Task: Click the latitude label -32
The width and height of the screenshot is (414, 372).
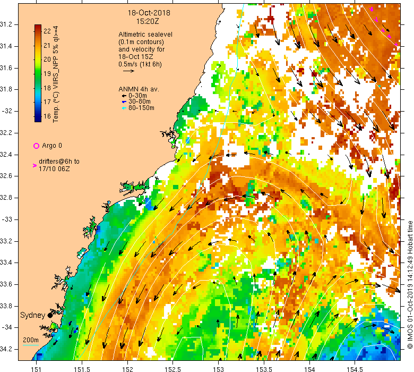Action: click(6, 111)
